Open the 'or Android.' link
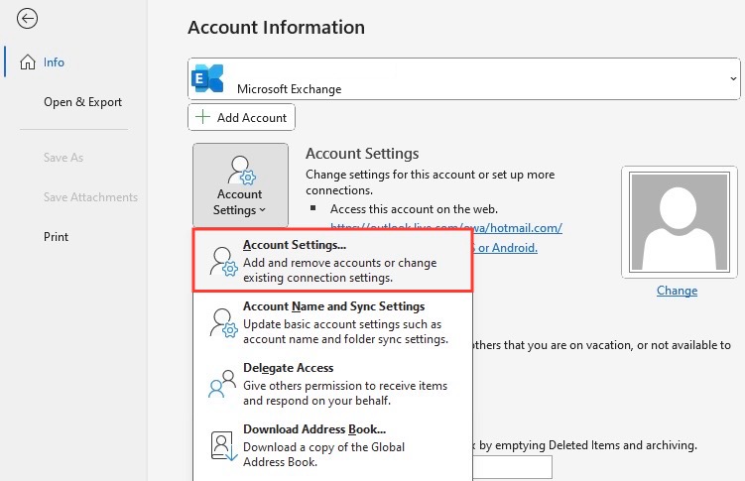 [506, 248]
